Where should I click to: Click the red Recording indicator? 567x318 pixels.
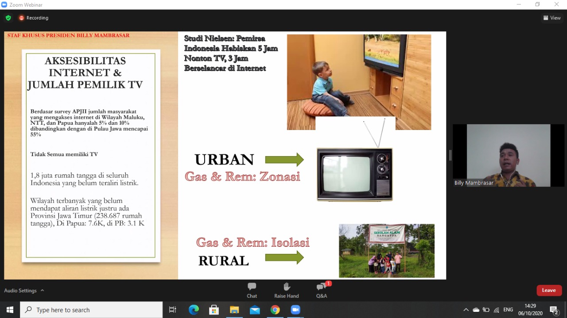pyautogui.click(x=34, y=18)
